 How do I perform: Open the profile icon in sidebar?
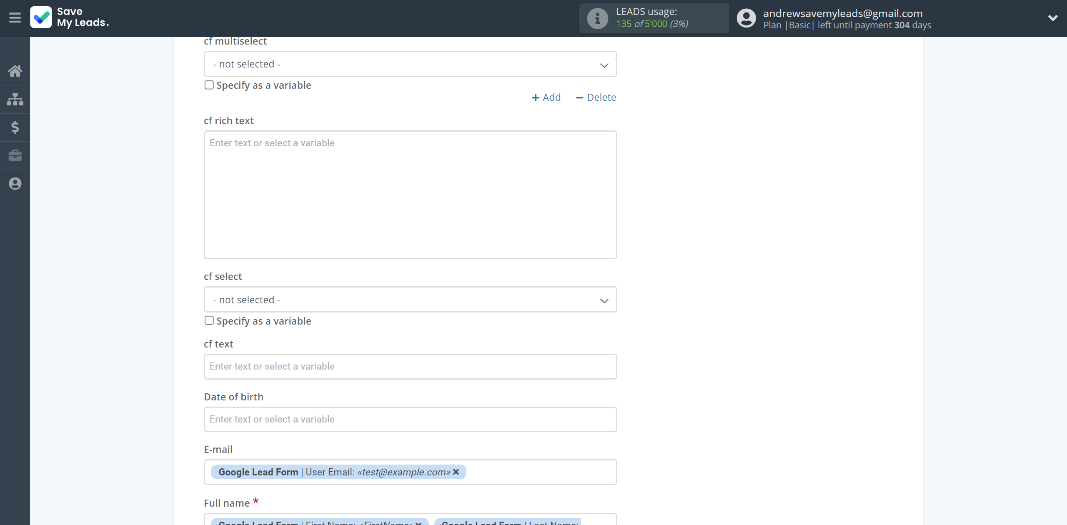click(x=15, y=184)
